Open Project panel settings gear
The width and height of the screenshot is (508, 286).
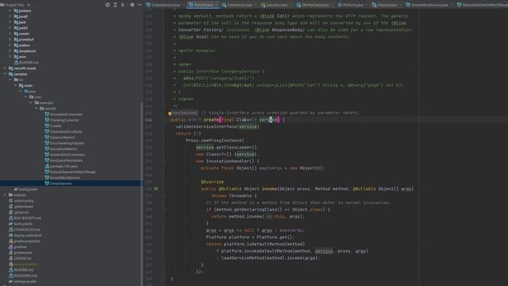tap(132, 5)
